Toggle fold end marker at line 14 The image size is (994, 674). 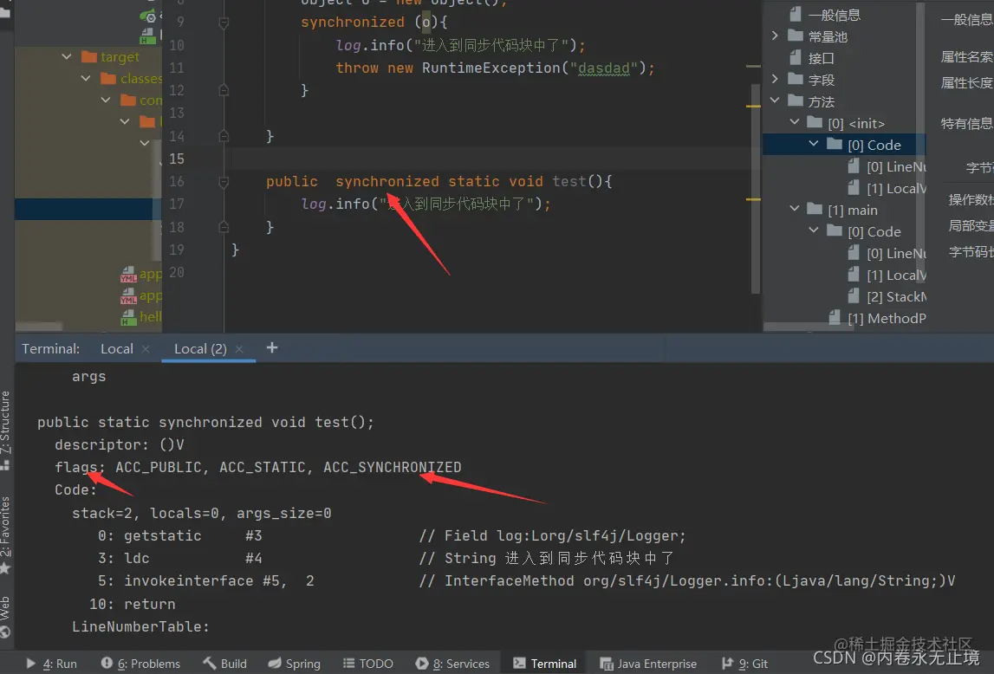pyautogui.click(x=224, y=136)
